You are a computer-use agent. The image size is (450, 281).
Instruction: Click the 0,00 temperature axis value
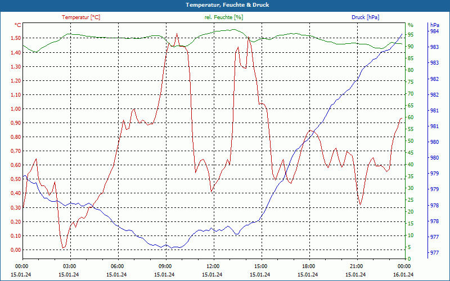[16, 250]
